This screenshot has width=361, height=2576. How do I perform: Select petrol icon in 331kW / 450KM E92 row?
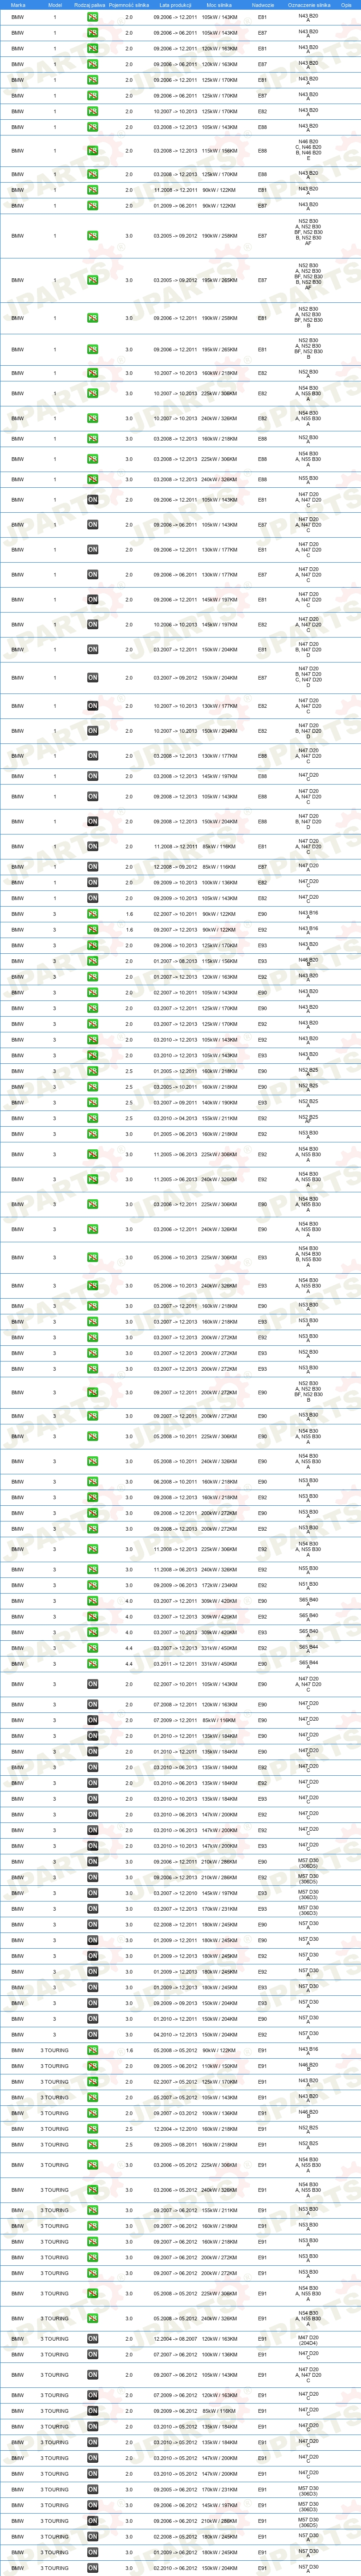[92, 1648]
